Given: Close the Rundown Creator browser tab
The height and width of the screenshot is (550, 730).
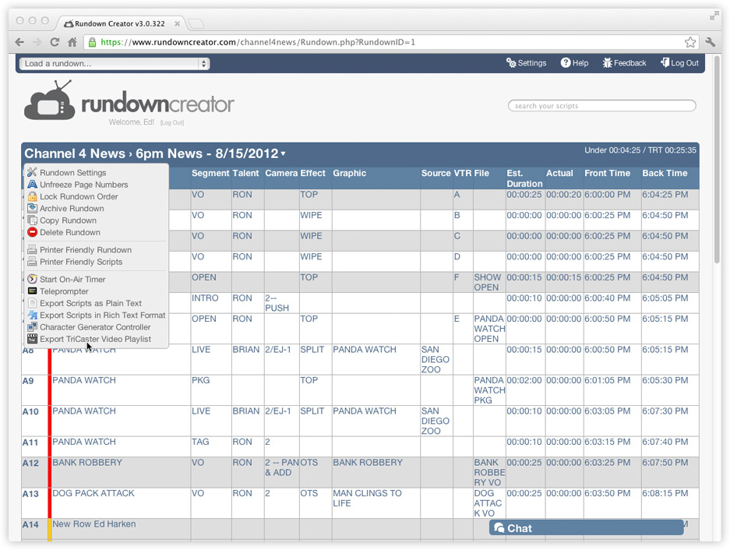Looking at the screenshot, I should point(177,23).
